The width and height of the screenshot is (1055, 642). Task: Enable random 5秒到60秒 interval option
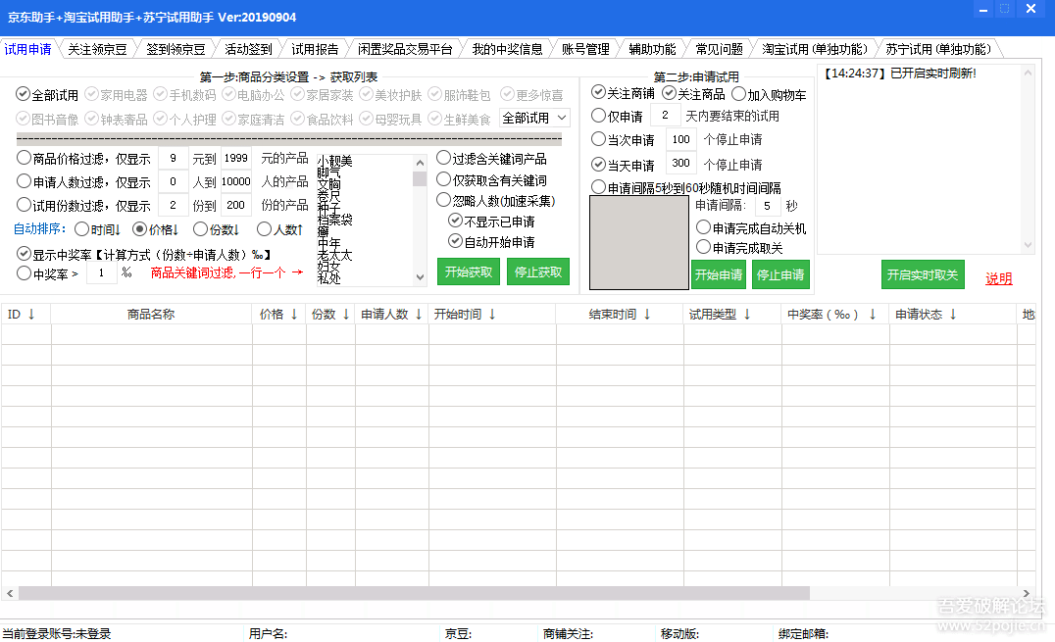pyautogui.click(x=686, y=188)
